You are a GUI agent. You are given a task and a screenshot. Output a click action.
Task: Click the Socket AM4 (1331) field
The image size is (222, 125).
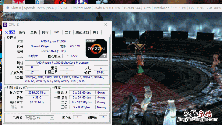pyautogui.click(x=53, y=51)
